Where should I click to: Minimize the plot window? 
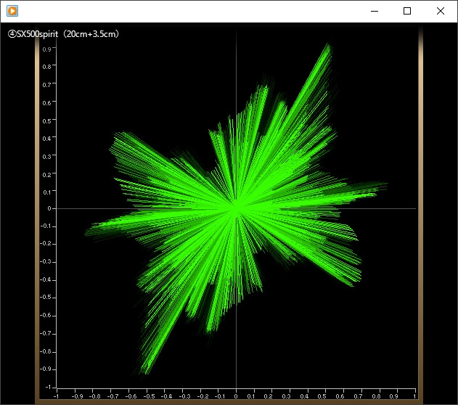tap(375, 11)
